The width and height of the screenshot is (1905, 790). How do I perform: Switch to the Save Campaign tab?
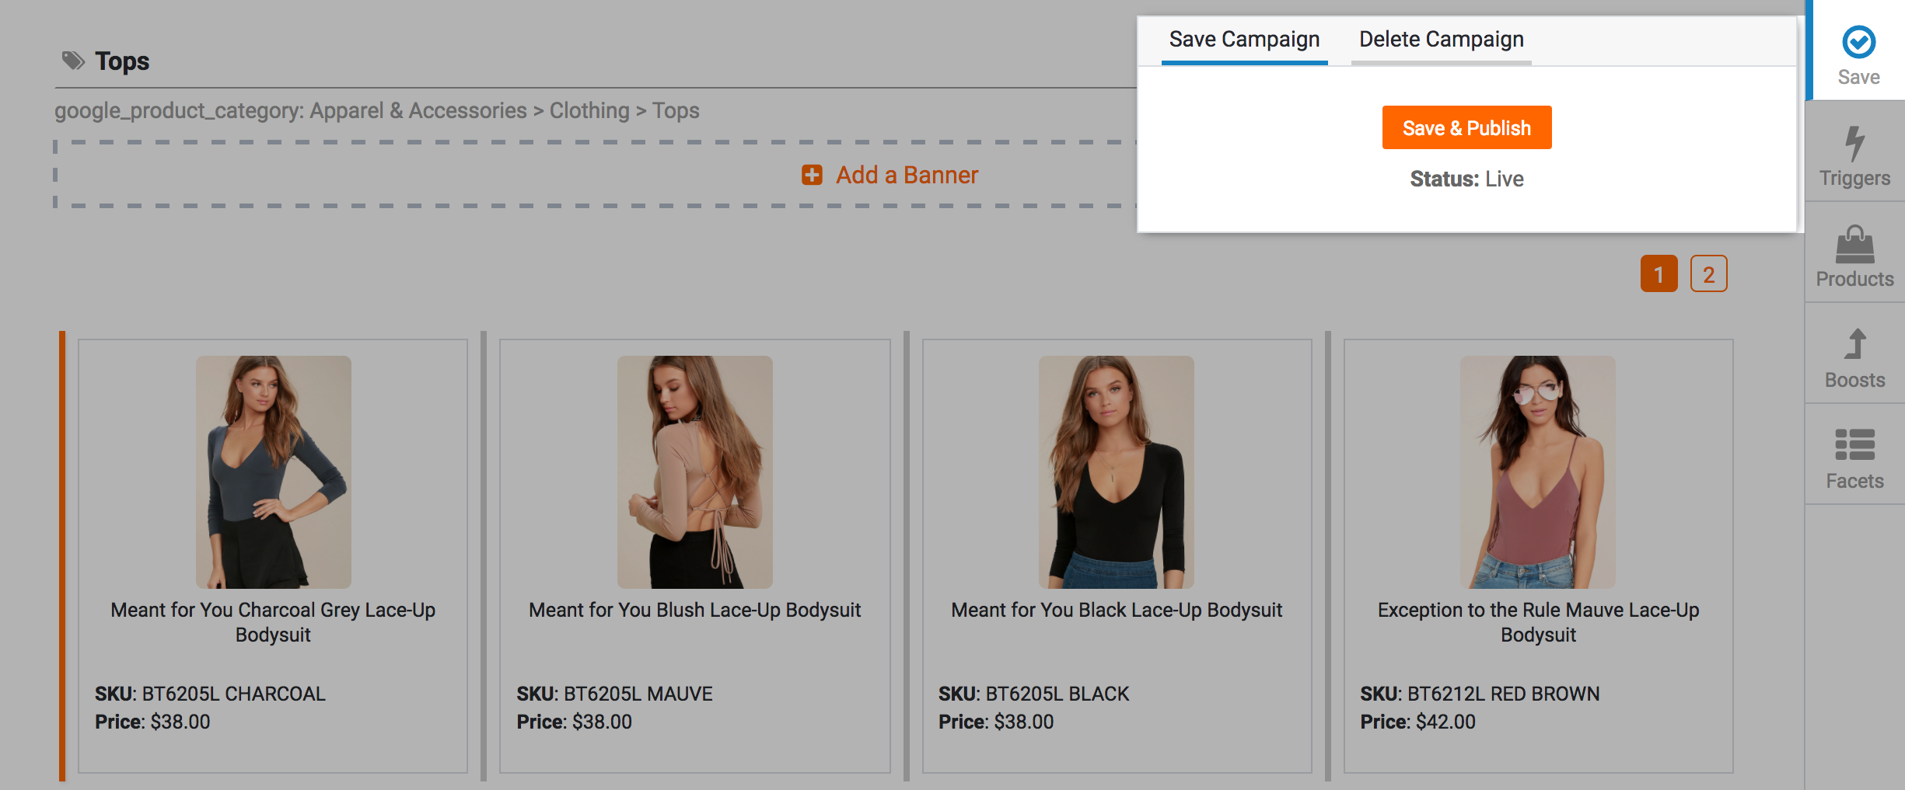pos(1244,40)
